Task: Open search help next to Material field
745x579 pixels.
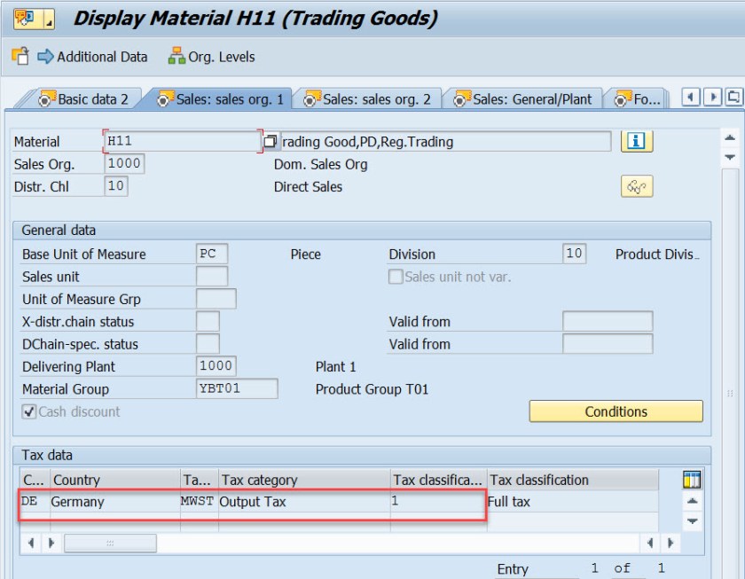Action: coord(270,141)
